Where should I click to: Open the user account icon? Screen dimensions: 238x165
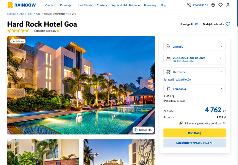(x=228, y=5)
